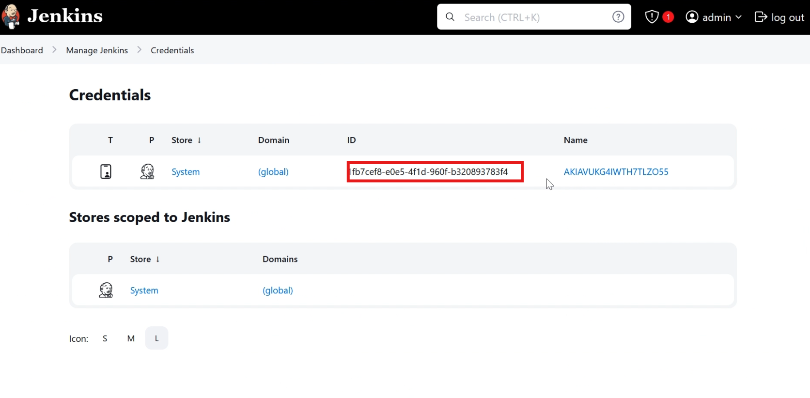Open the System store link in Credentials table

click(x=186, y=172)
